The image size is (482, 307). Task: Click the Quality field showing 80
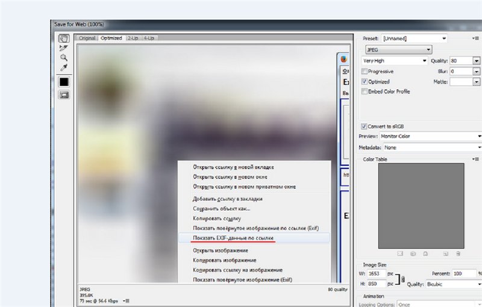click(x=461, y=61)
